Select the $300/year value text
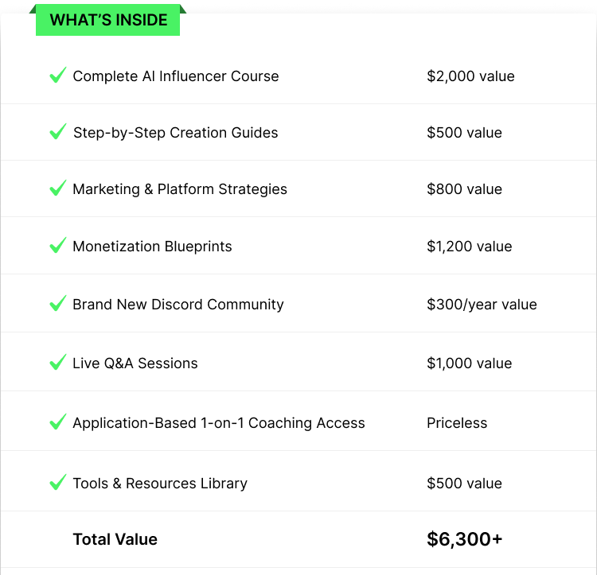 click(482, 305)
